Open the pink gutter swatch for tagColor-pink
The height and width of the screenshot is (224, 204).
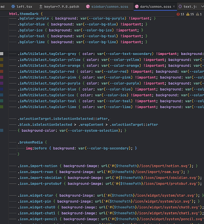2,77
